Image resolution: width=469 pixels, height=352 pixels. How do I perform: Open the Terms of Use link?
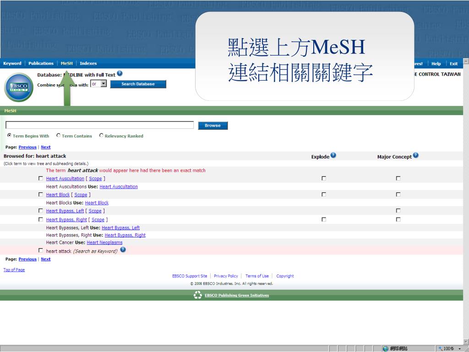click(x=257, y=276)
